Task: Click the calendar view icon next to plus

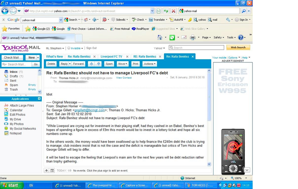Action: tap(52, 170)
